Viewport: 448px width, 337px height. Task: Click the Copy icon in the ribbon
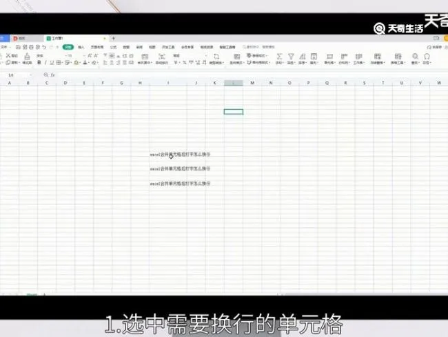point(8,62)
